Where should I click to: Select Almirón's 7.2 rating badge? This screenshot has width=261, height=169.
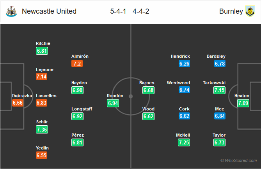(x=77, y=64)
